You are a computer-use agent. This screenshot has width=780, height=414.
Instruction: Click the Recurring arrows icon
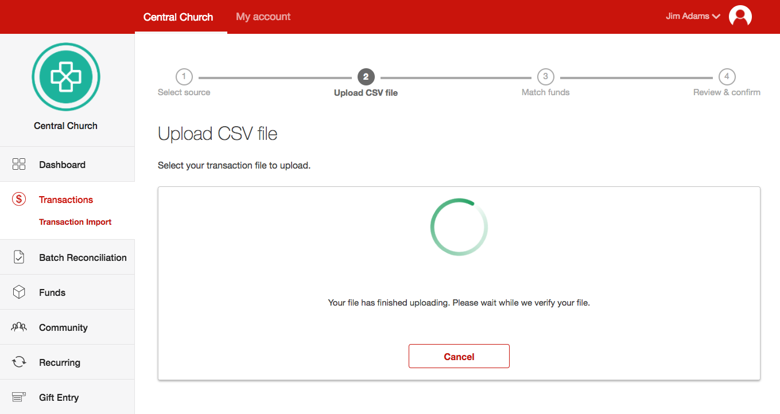point(19,362)
